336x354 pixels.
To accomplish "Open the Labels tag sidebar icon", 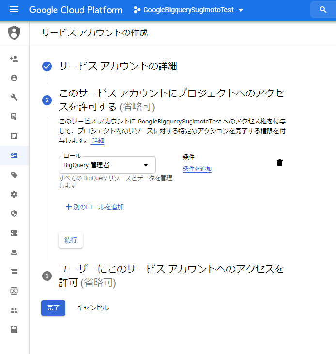I will click(x=14, y=175).
